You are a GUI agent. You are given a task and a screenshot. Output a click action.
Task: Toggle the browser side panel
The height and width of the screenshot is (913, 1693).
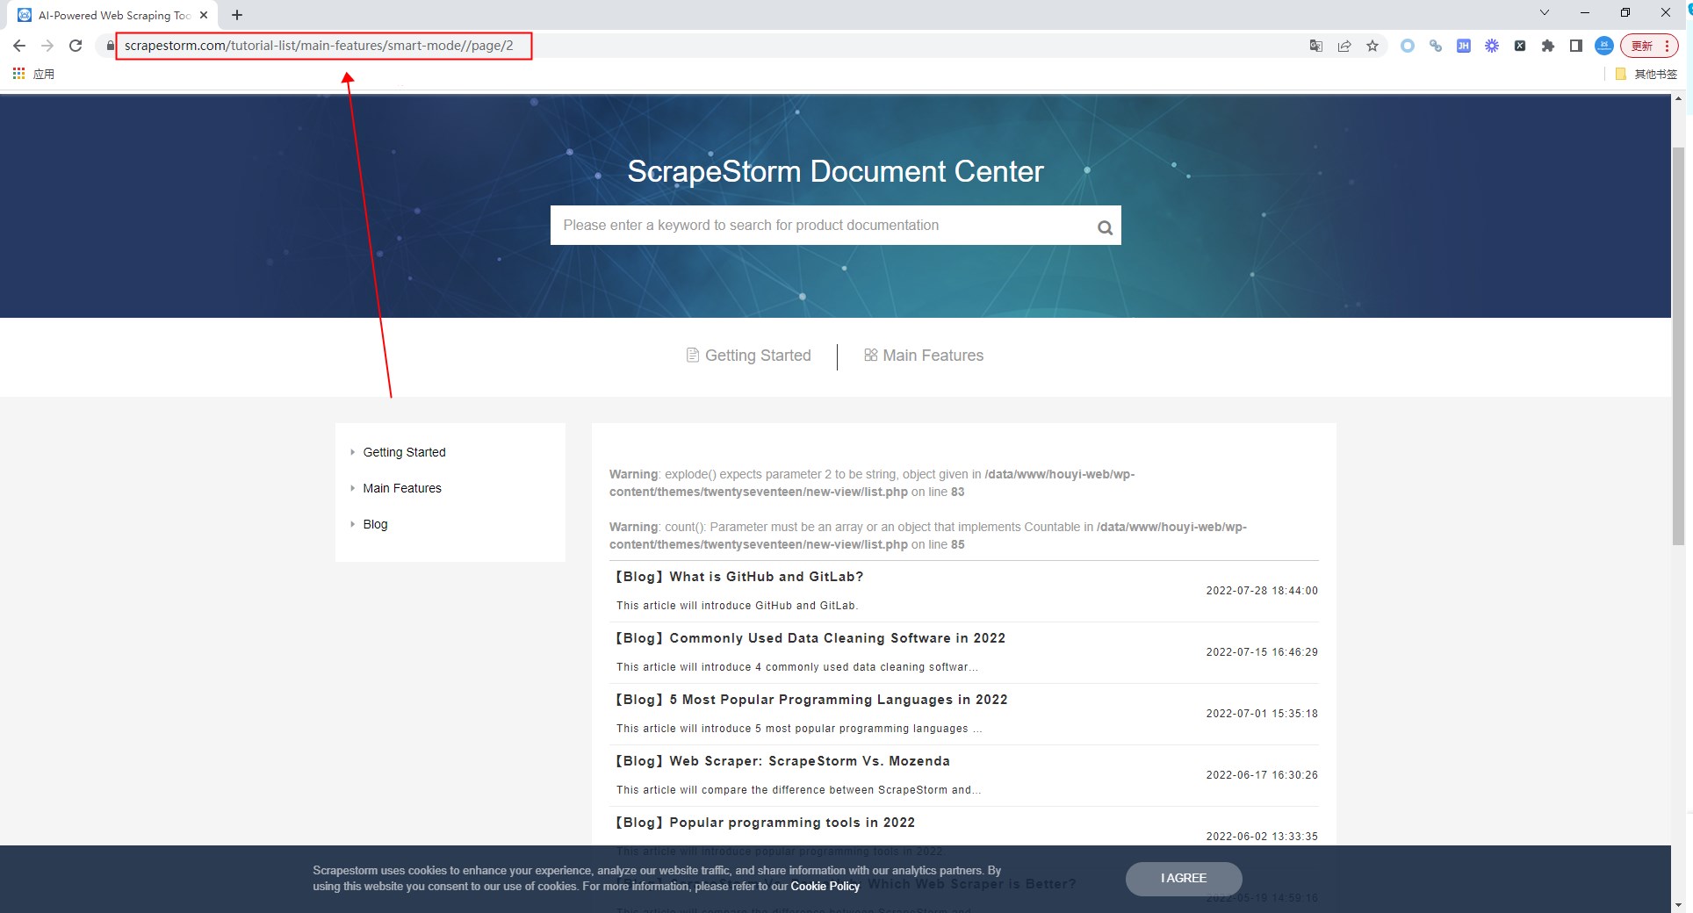coord(1576,46)
